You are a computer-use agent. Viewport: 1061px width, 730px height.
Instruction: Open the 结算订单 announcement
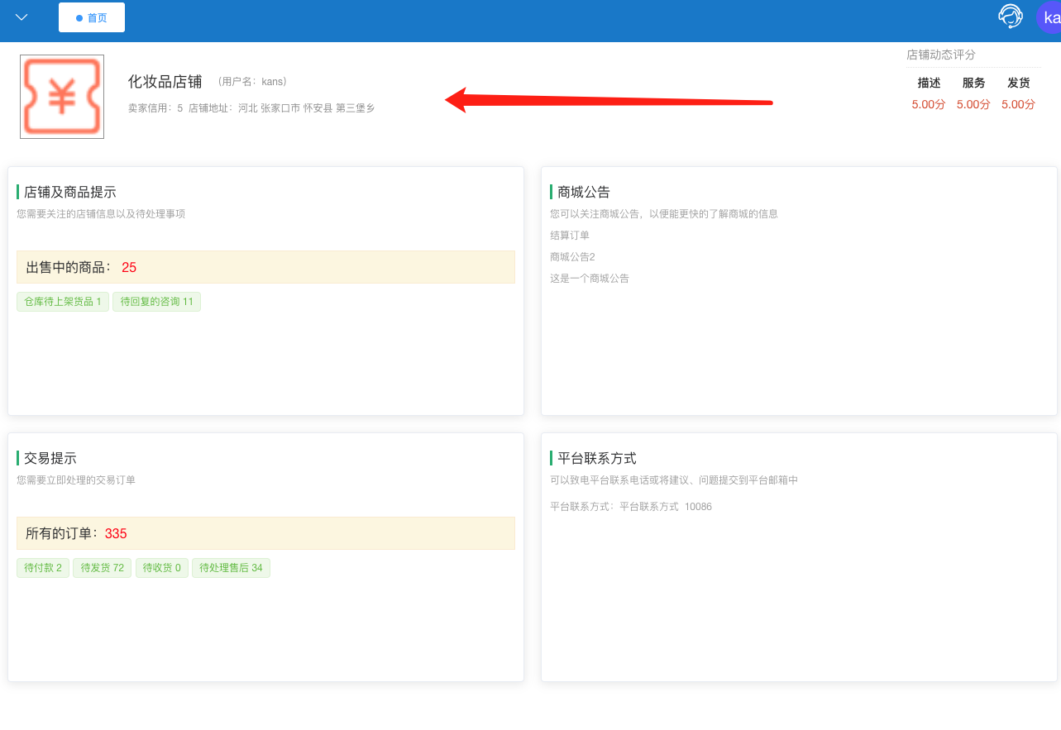(x=570, y=236)
